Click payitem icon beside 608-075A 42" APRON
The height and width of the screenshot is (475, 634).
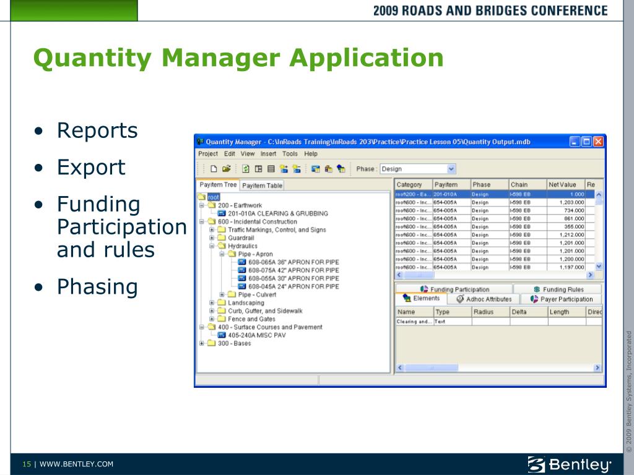pyautogui.click(x=242, y=270)
